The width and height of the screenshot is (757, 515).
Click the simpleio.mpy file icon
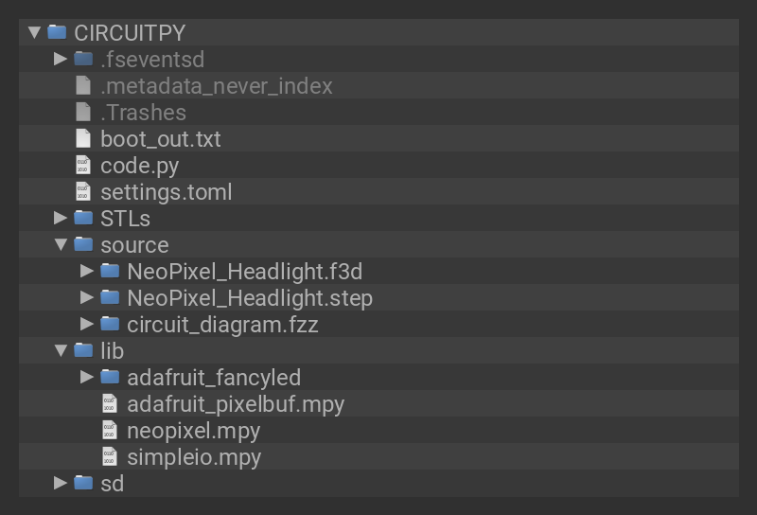pos(110,457)
